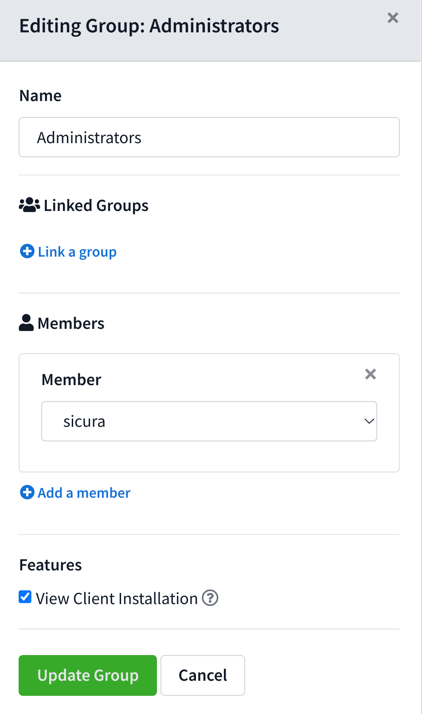The width and height of the screenshot is (422, 714).
Task: Click the plus icon beside Add a member
Action: click(x=27, y=492)
